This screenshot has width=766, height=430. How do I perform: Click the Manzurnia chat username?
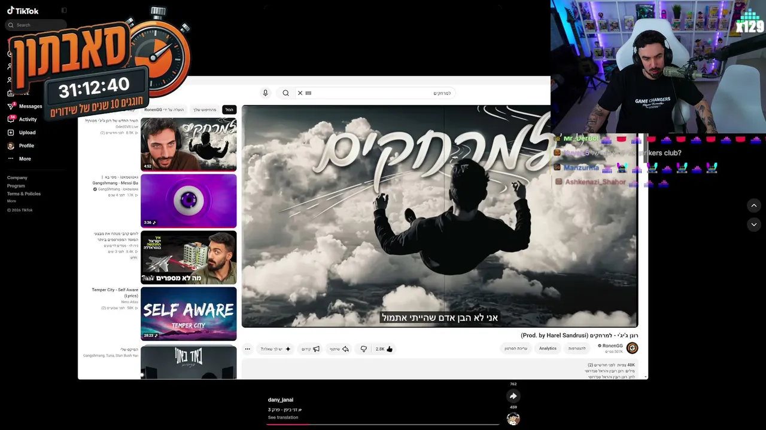click(x=581, y=168)
